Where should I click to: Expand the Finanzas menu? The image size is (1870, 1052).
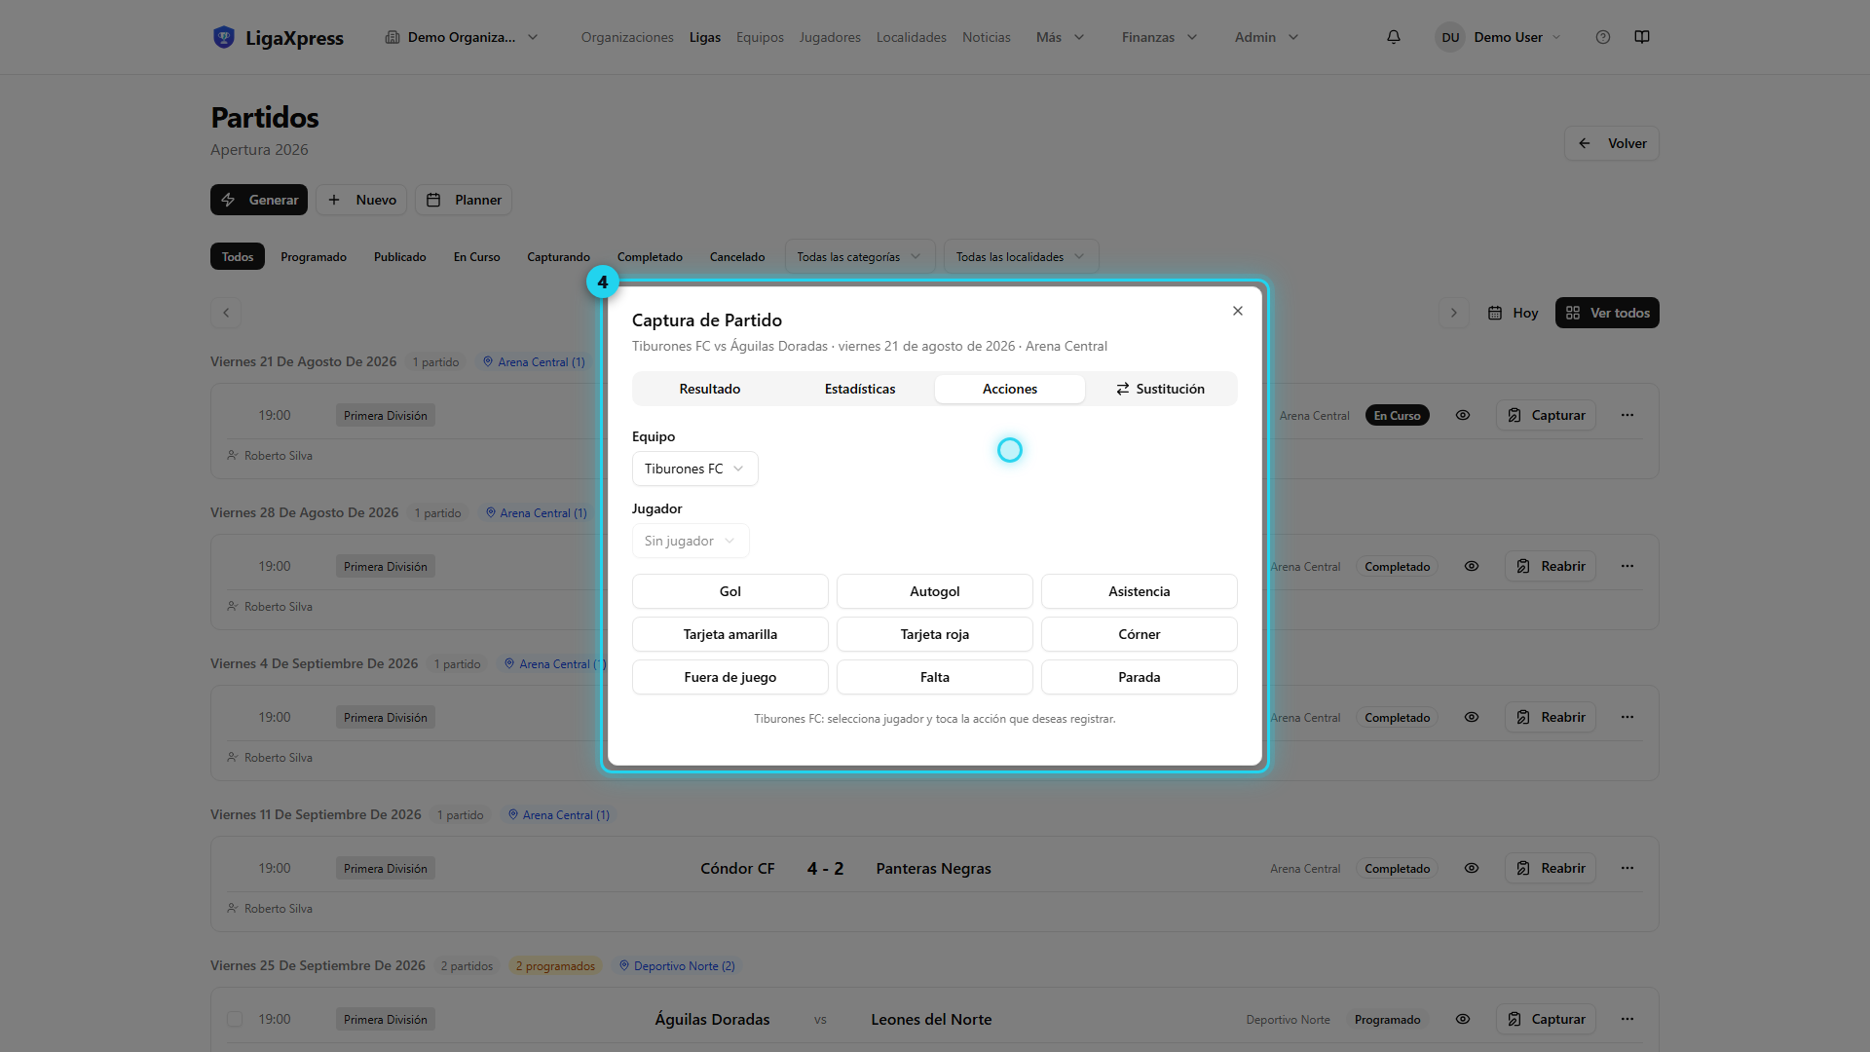tap(1159, 37)
